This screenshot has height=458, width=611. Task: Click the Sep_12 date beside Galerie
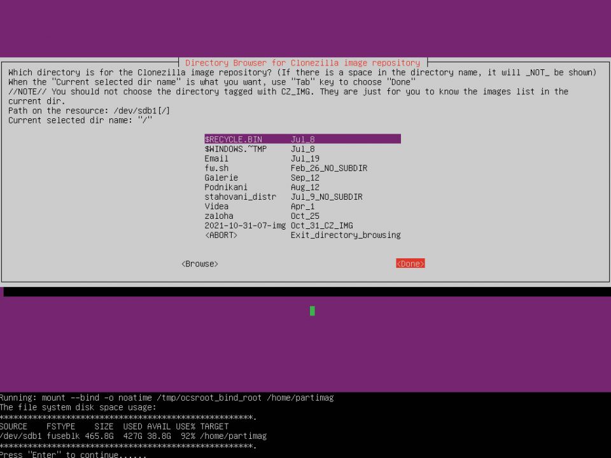[305, 177]
